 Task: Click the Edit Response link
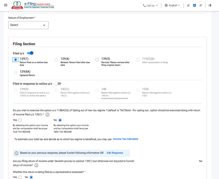point(115,153)
